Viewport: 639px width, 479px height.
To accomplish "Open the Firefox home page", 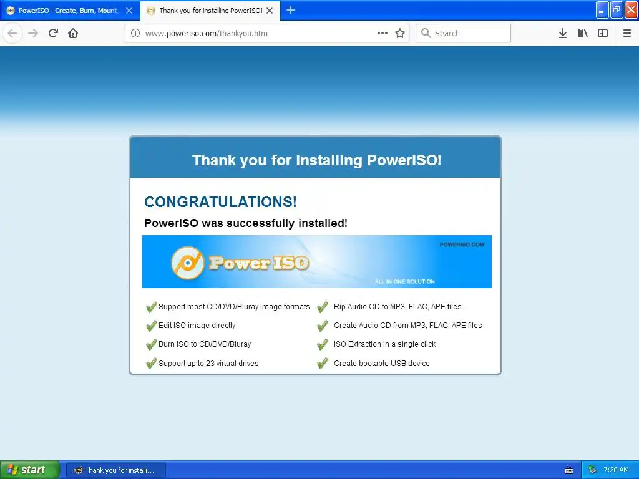I will [73, 33].
